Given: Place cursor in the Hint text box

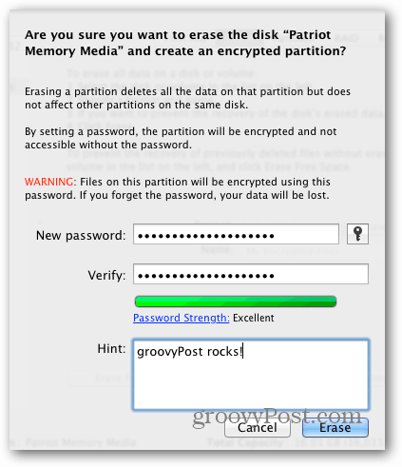Looking at the screenshot, I should pyautogui.click(x=251, y=375).
